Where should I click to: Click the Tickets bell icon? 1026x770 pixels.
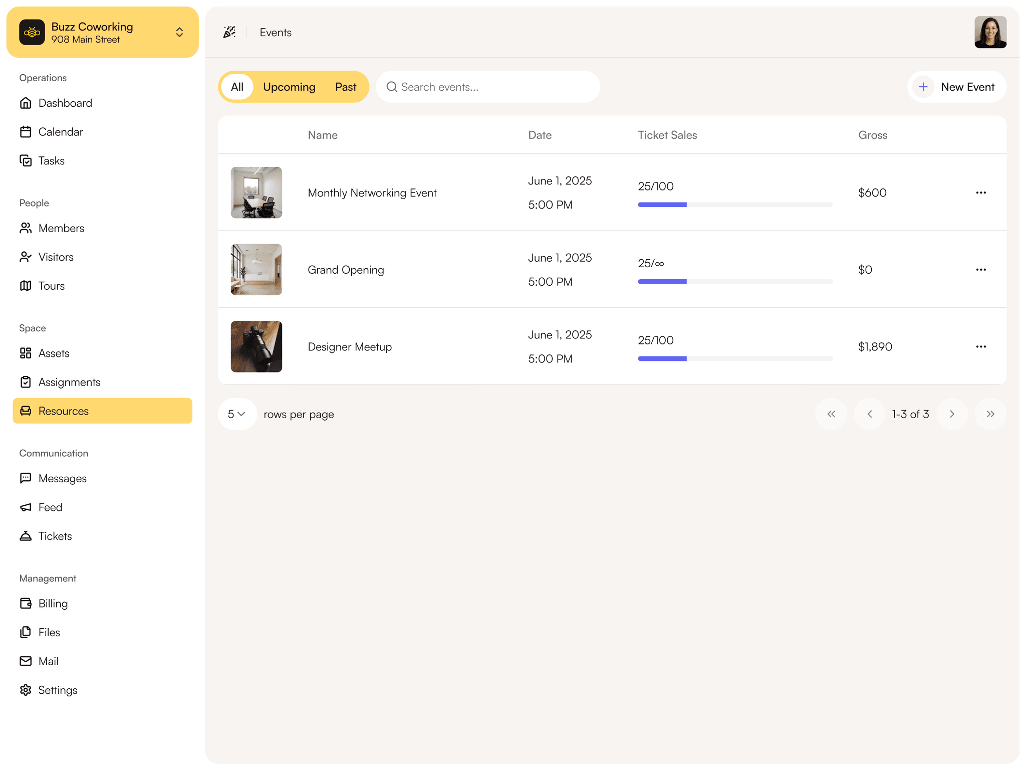(x=26, y=536)
